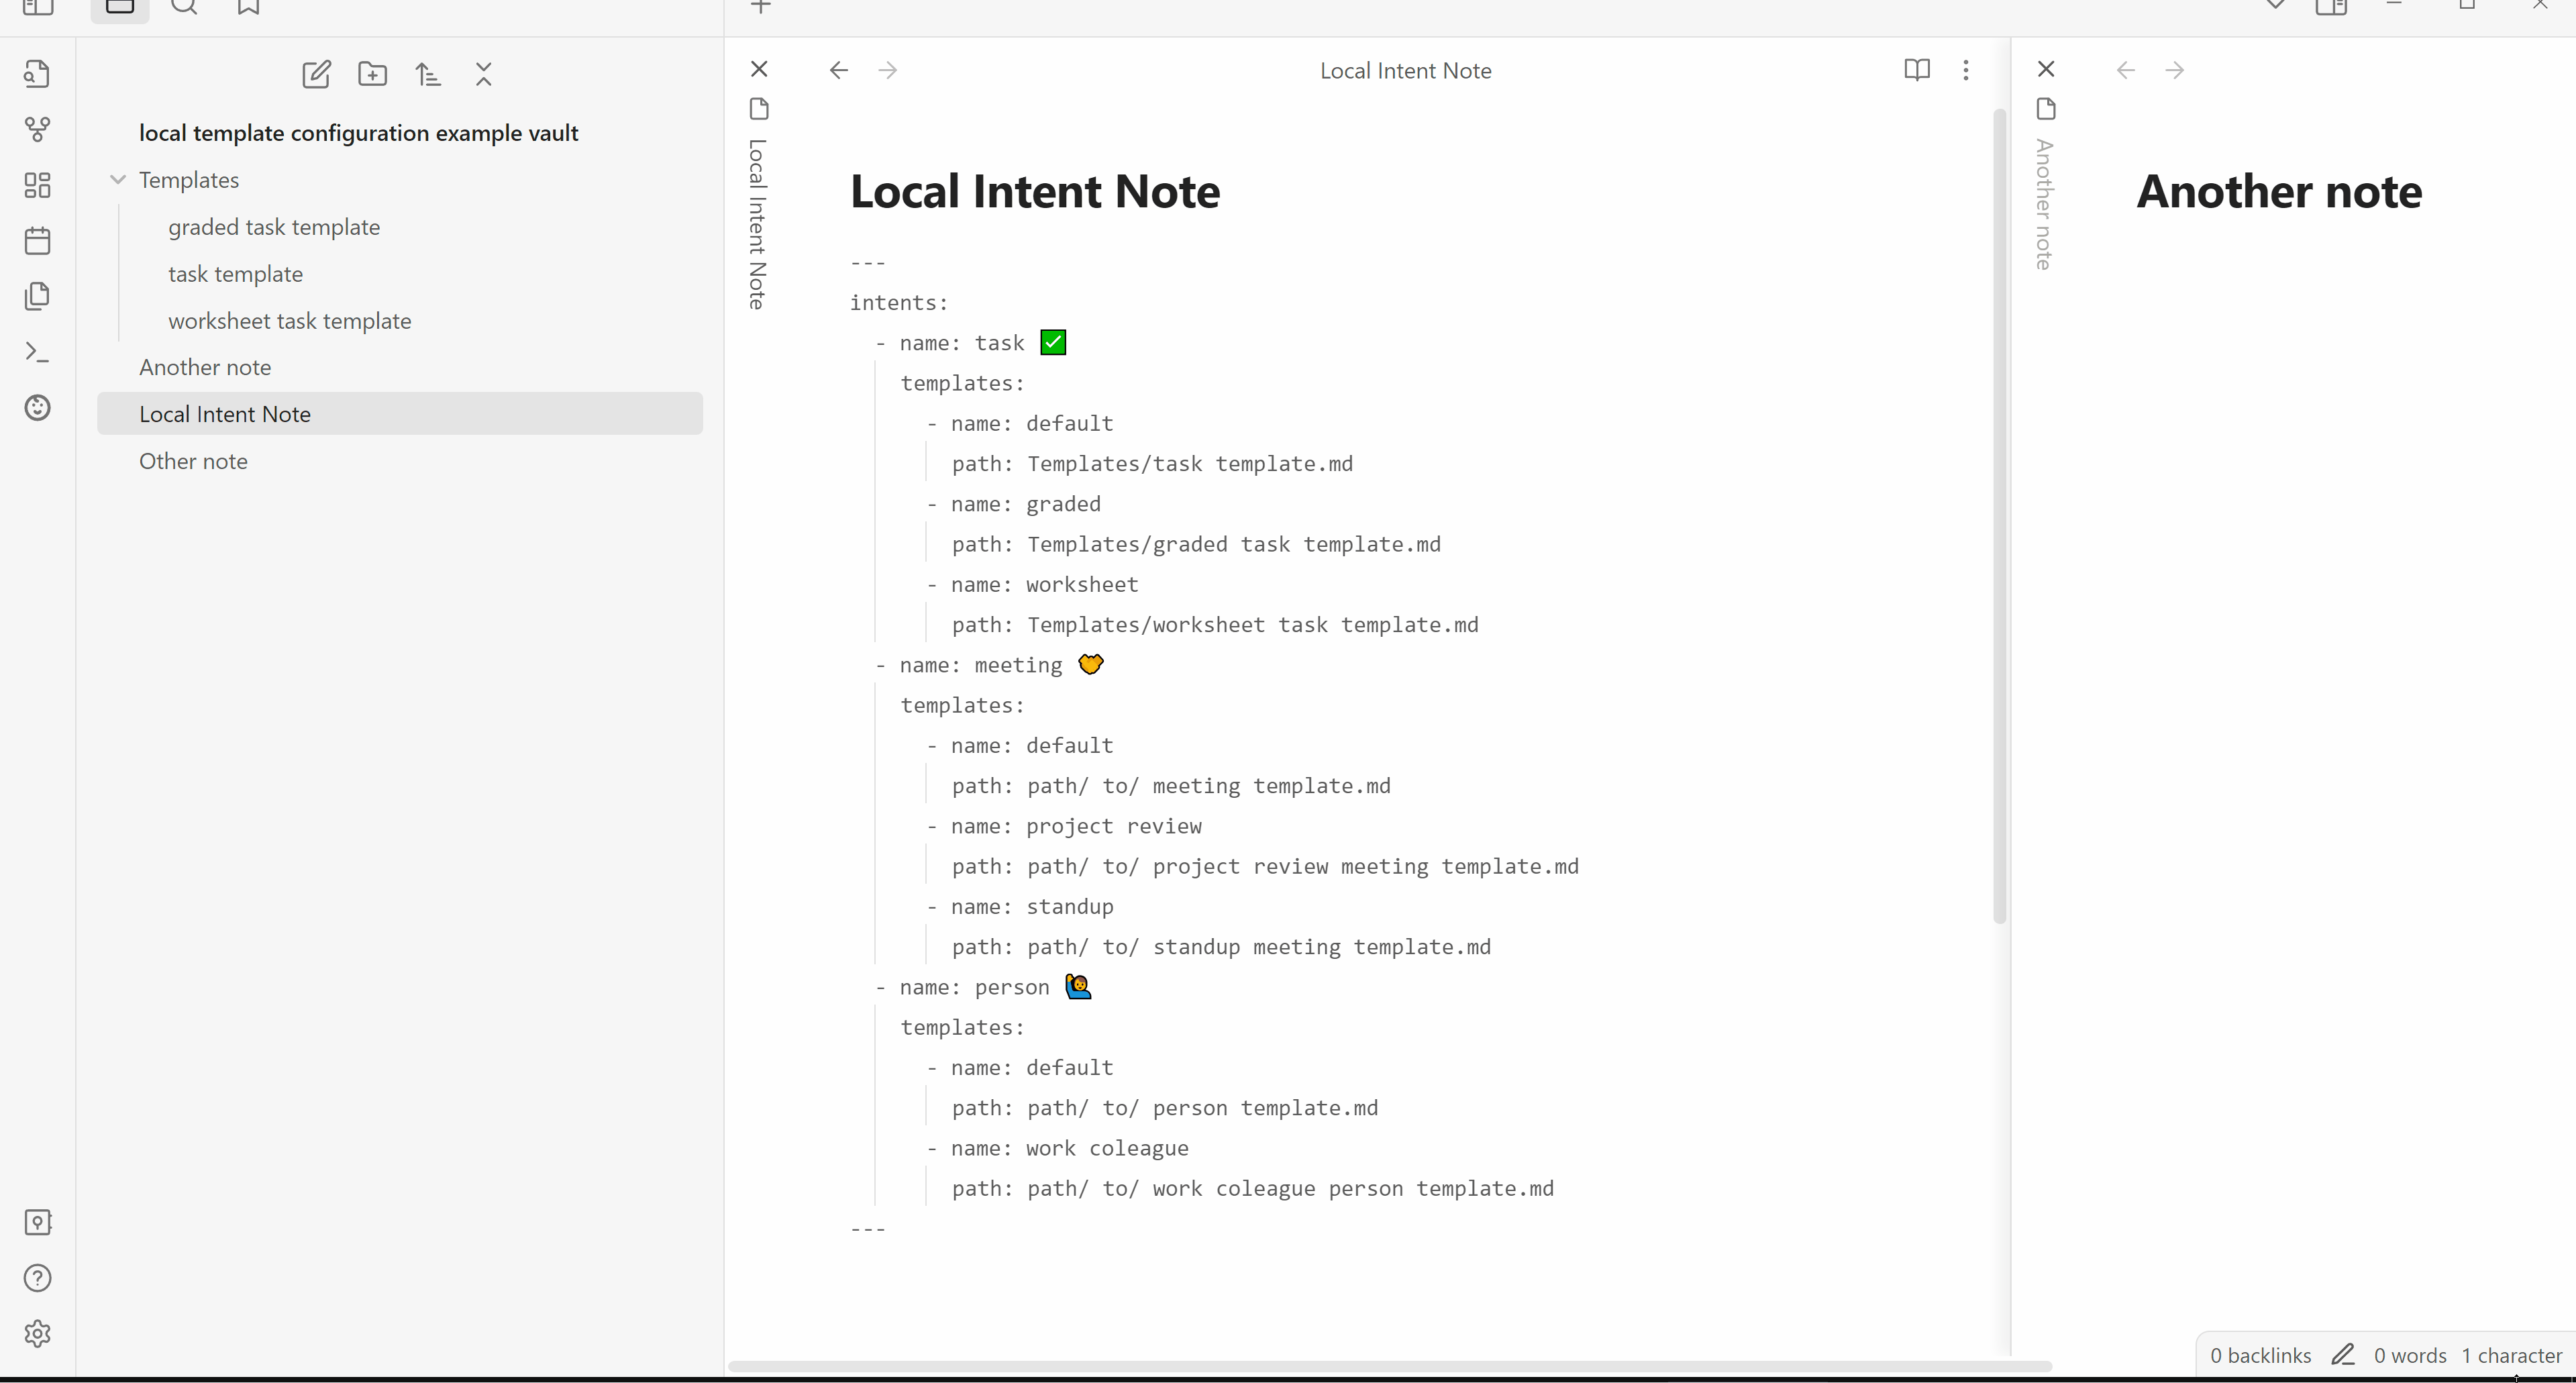Open today's daily note calendar icon
This screenshot has height=1383, width=2576.
pos(37,241)
